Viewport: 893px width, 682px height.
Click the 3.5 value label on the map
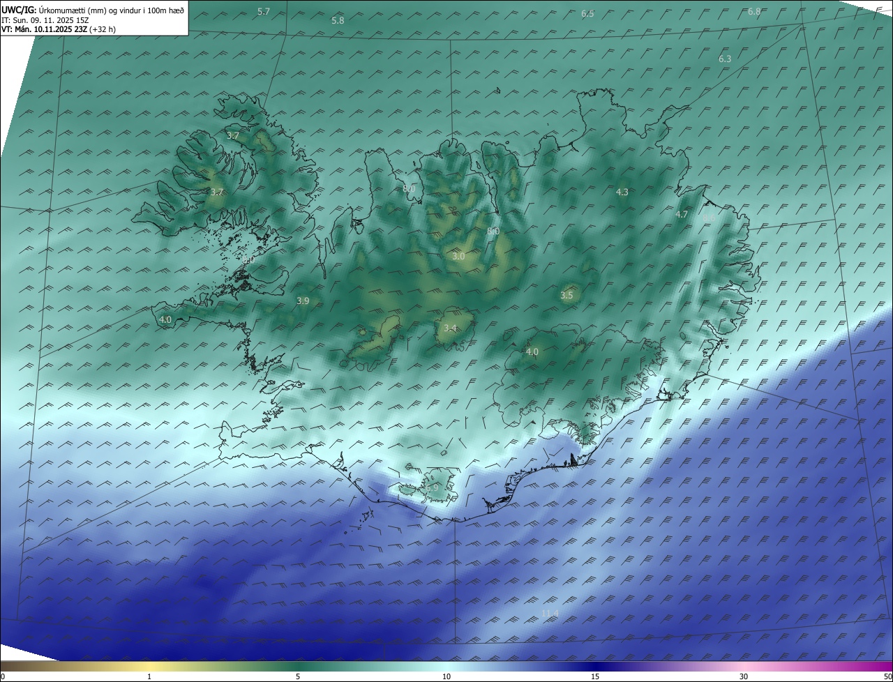coord(566,296)
